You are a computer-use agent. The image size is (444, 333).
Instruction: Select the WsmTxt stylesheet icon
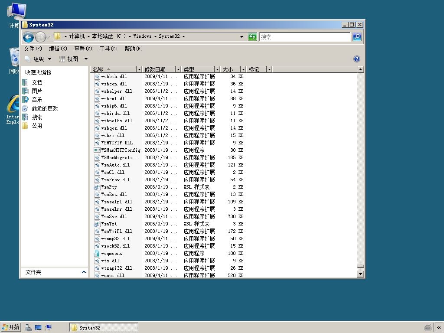click(97, 224)
